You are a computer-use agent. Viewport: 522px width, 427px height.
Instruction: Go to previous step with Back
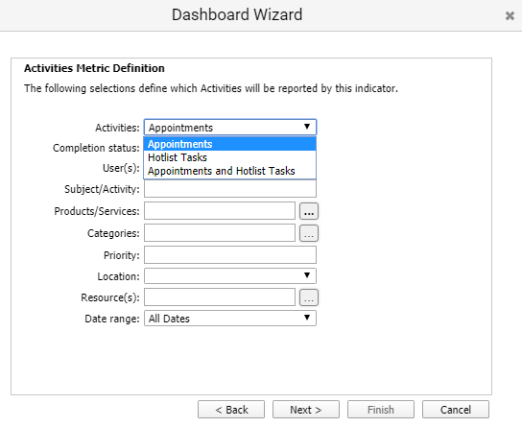coord(231,410)
